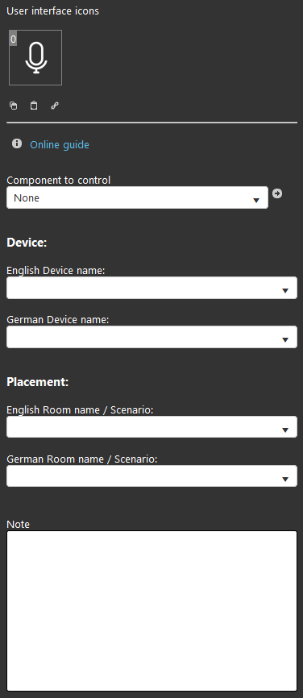Open the Component to control dropdown

tap(137, 197)
